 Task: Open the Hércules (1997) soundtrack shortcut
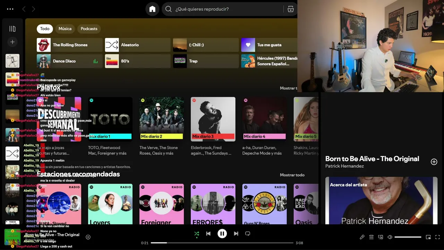pyautogui.click(x=269, y=61)
